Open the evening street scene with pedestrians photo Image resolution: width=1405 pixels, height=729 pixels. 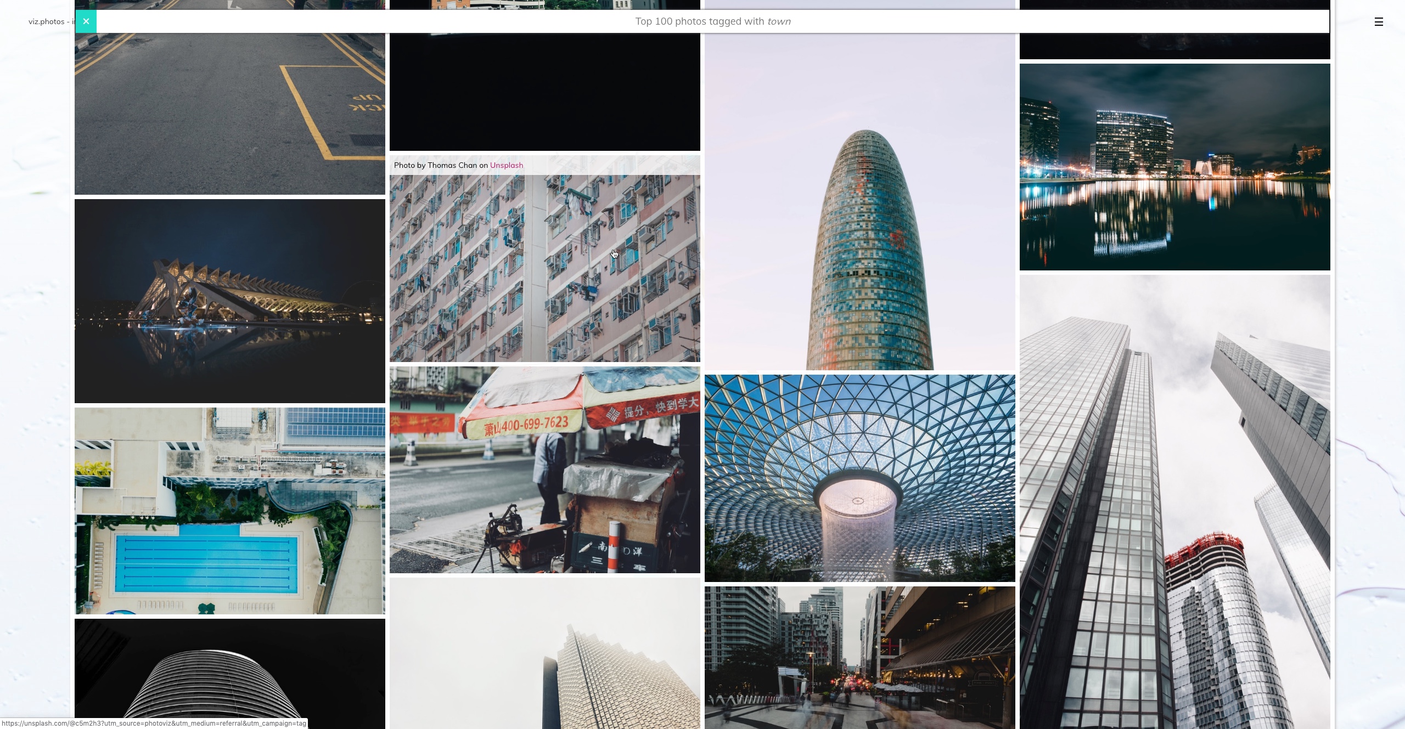tap(859, 658)
